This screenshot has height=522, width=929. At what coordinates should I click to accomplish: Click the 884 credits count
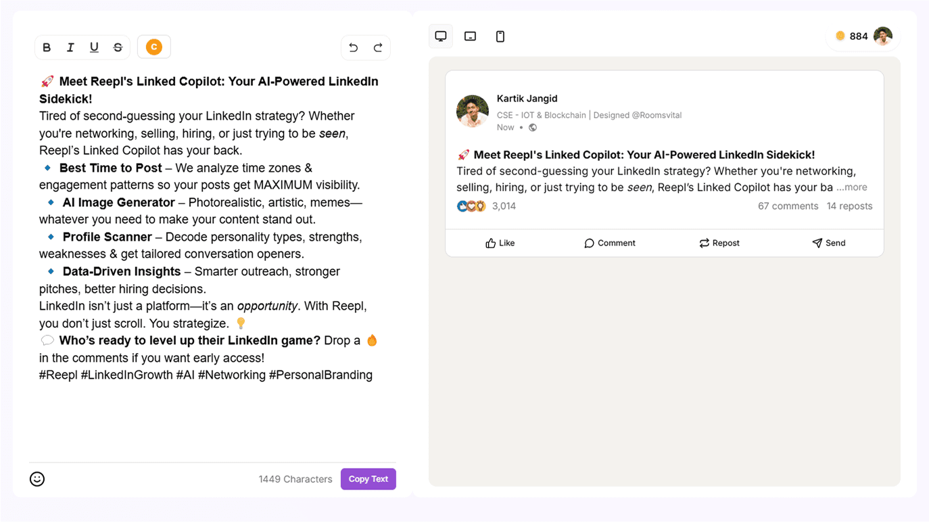pyautogui.click(x=859, y=37)
